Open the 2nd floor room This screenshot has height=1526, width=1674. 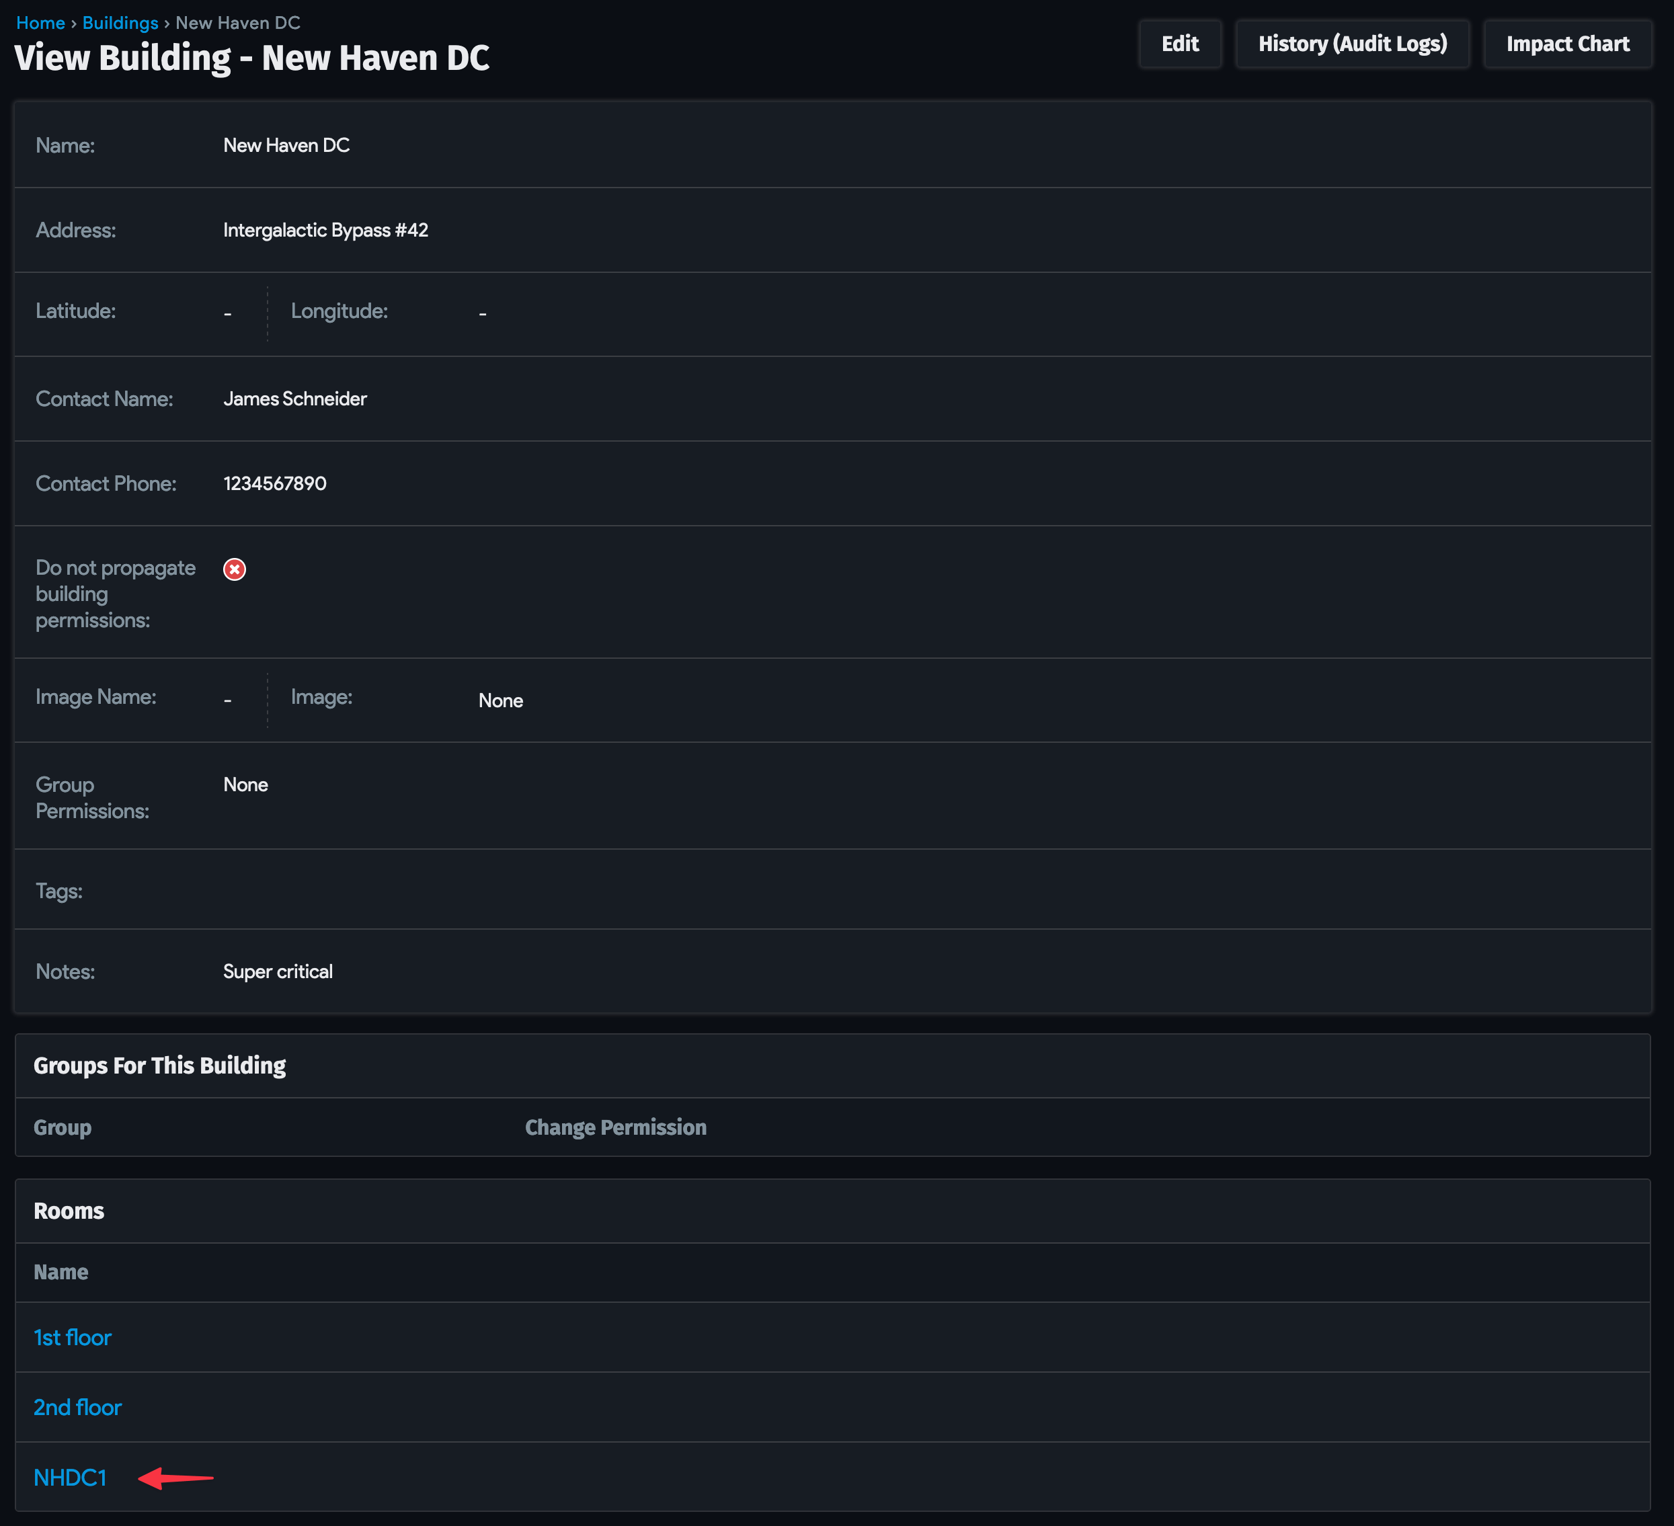coord(77,1407)
